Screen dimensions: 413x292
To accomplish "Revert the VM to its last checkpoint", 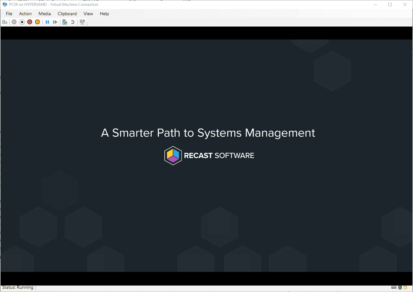I will click(x=72, y=22).
